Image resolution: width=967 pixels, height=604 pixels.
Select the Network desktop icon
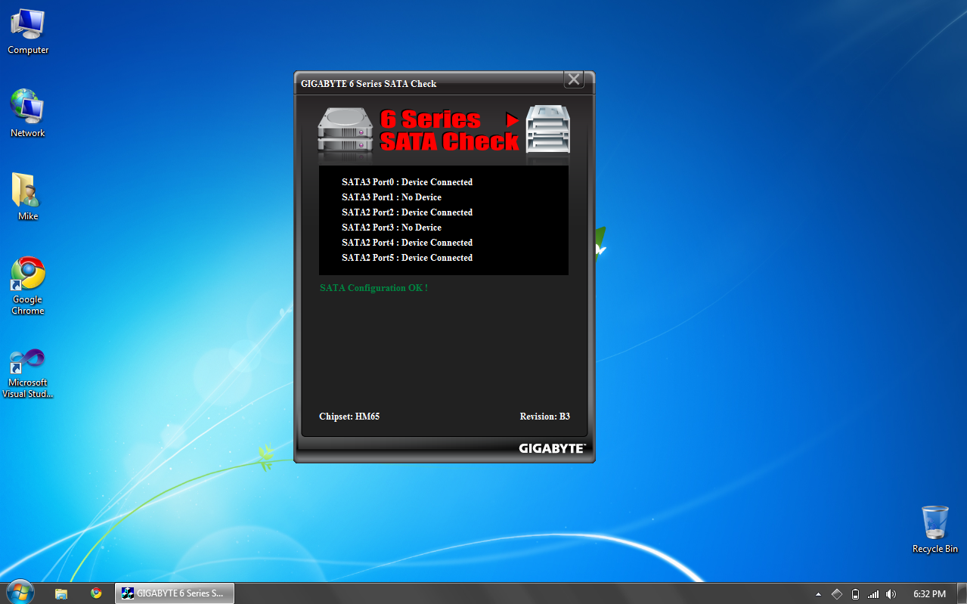pos(28,114)
